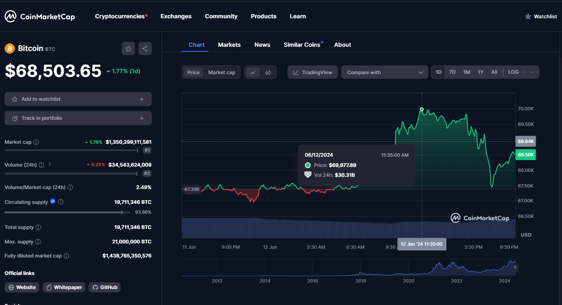Enable LOG scale on chart
The height and width of the screenshot is (305, 562).
513,72
